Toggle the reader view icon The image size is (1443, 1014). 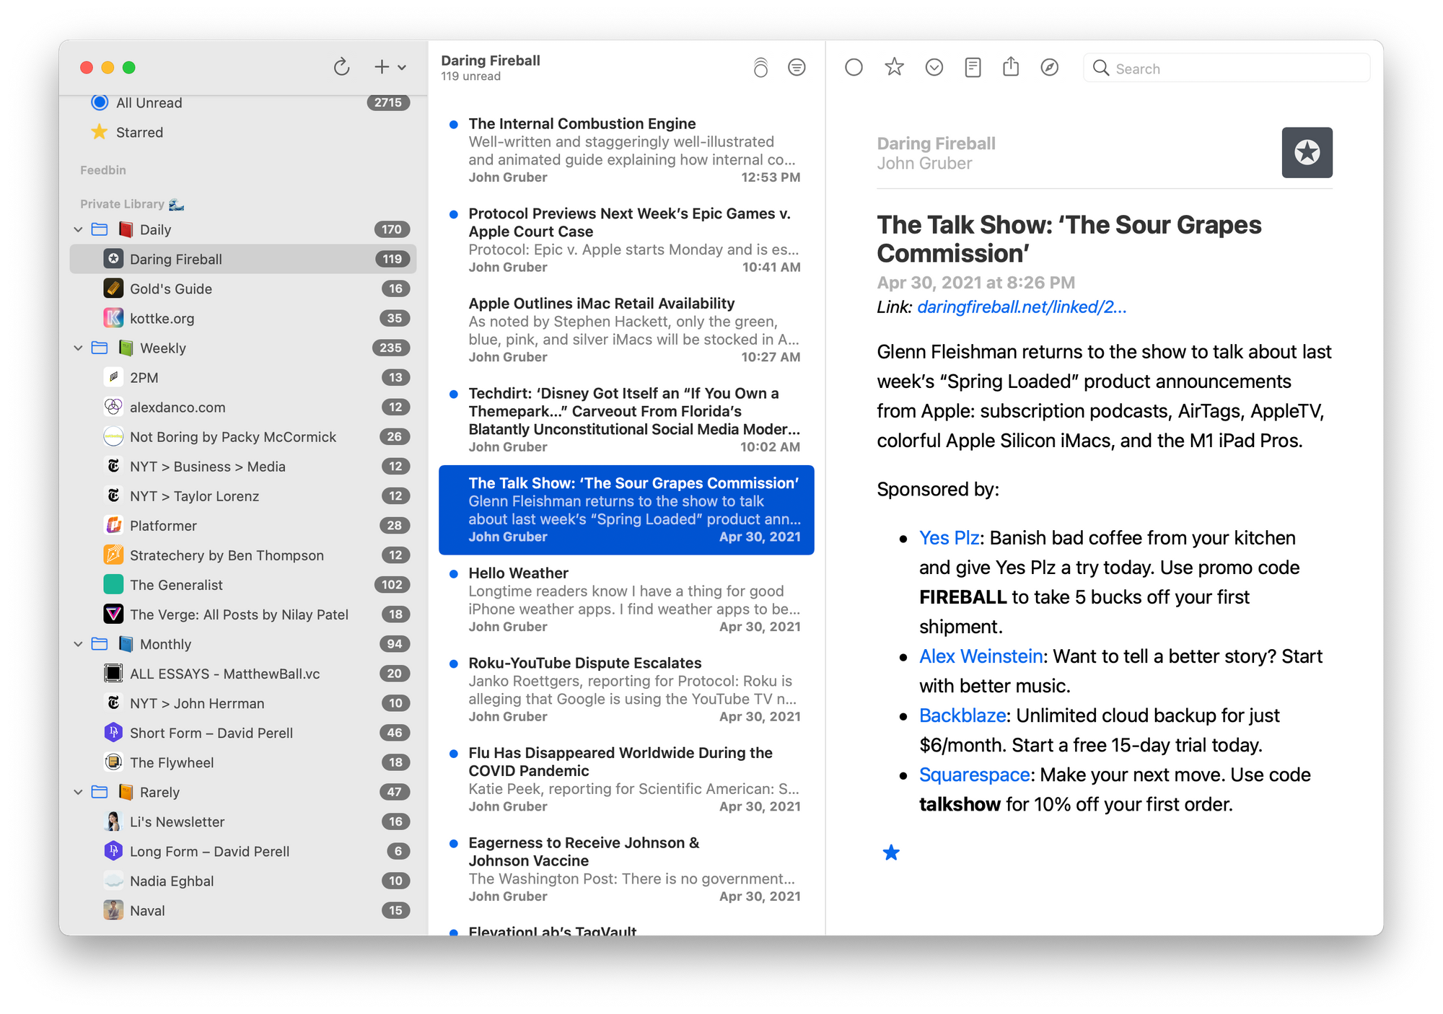[973, 68]
